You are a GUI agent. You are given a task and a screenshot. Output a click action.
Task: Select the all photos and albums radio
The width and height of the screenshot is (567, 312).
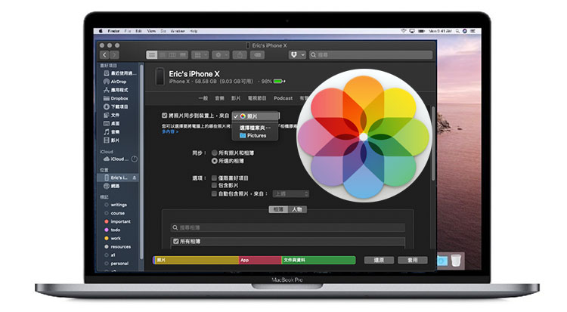215,153
